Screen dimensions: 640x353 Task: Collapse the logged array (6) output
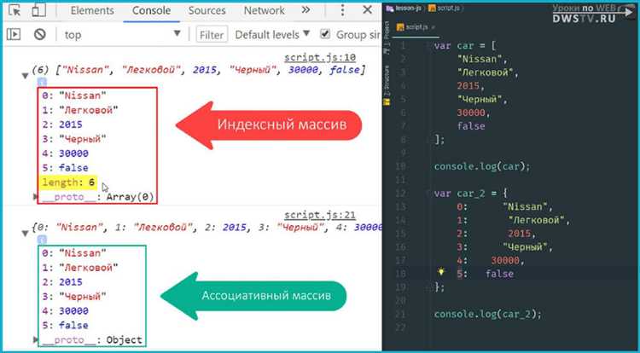(26, 75)
